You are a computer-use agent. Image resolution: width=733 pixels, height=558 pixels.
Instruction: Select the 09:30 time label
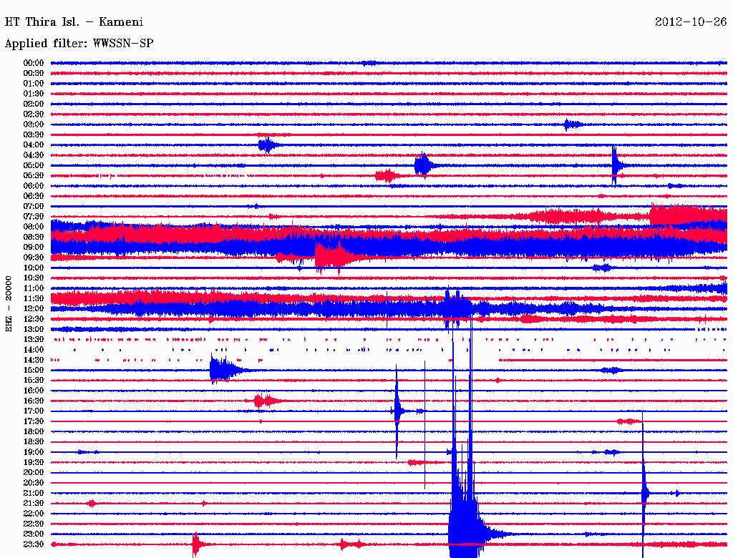point(34,258)
